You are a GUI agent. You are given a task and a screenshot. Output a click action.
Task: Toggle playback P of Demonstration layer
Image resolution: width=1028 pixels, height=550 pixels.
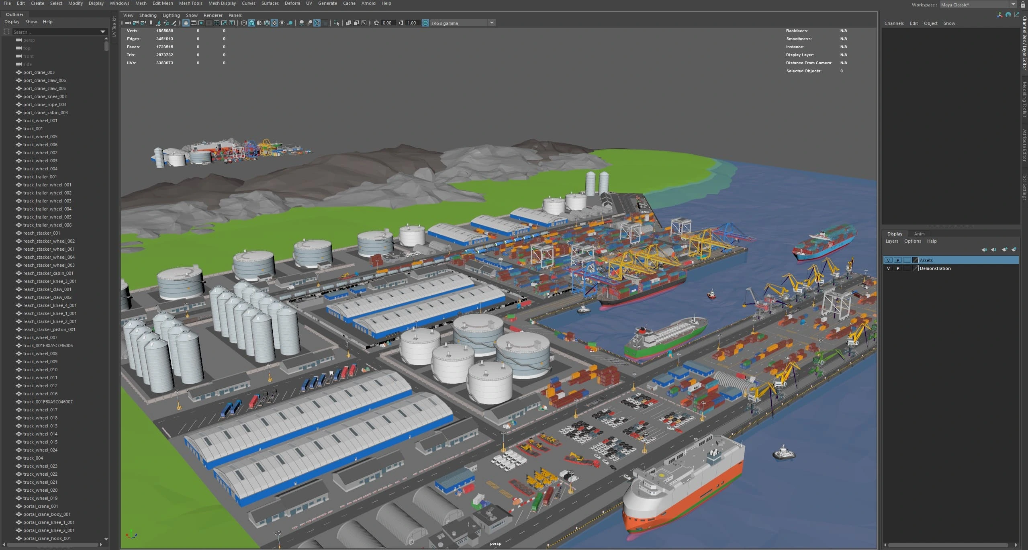[x=898, y=268]
